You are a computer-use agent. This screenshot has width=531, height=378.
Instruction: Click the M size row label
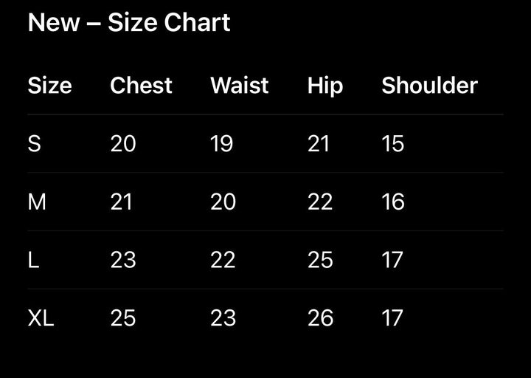(37, 202)
